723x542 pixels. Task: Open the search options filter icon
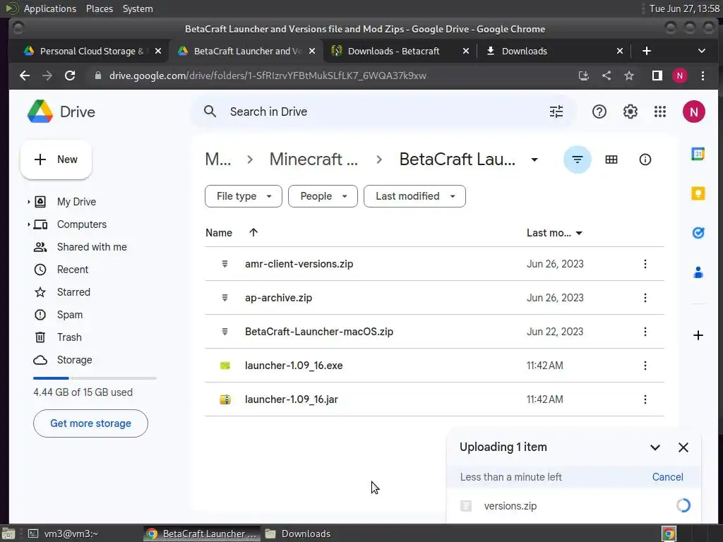point(556,112)
